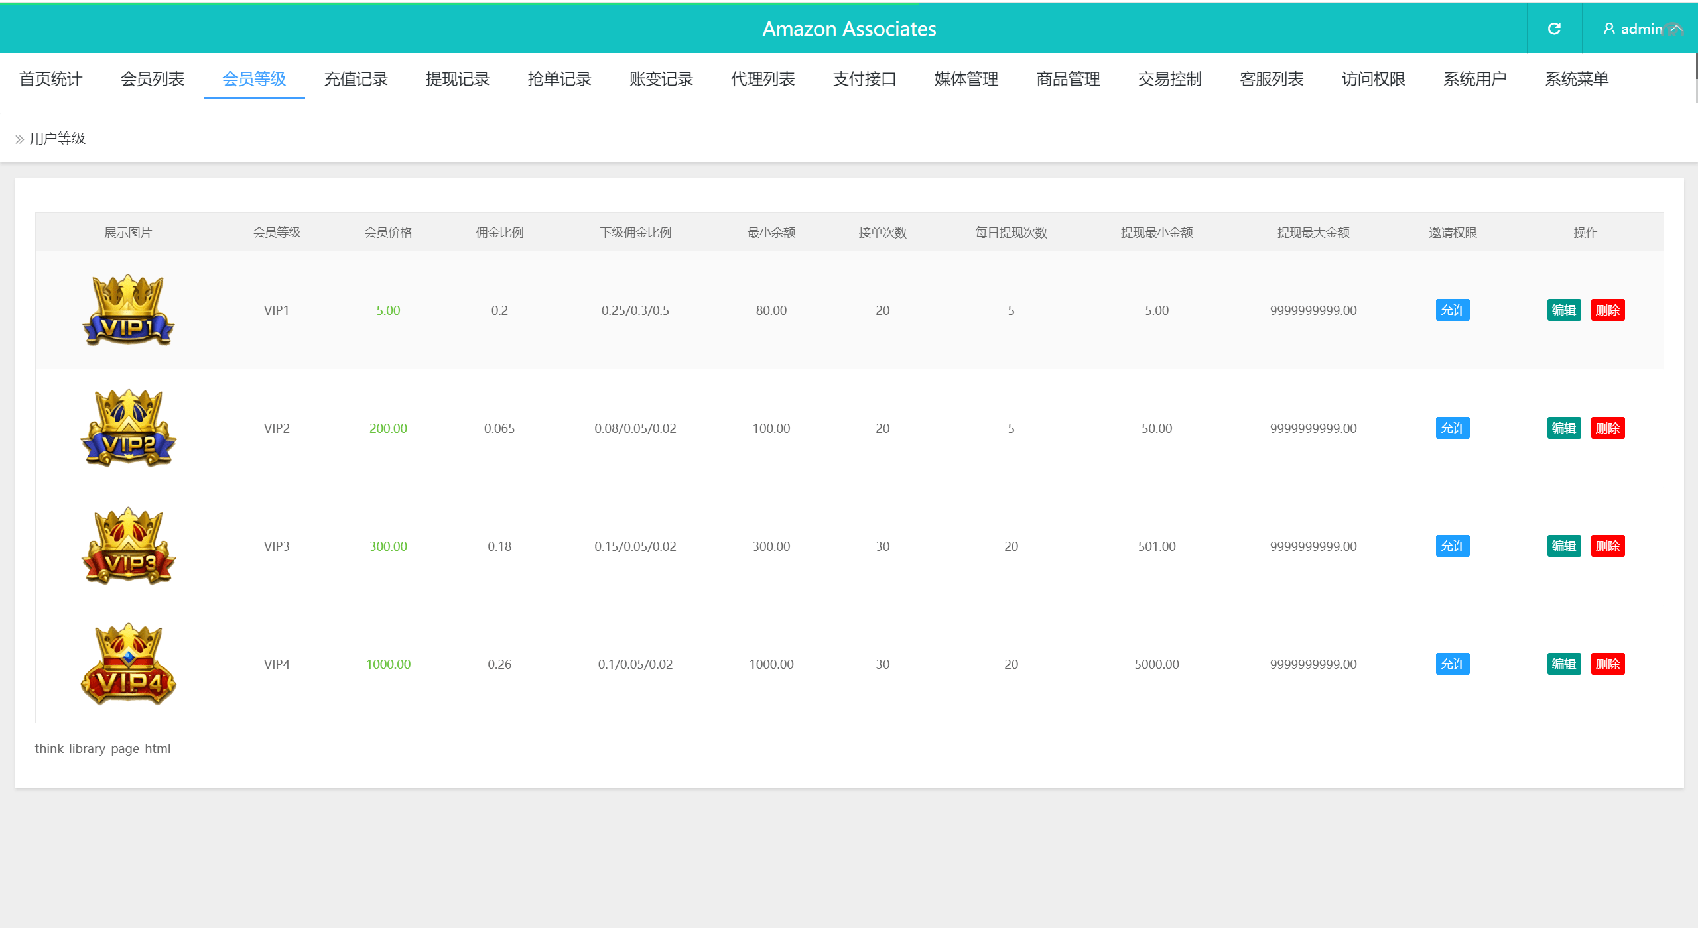Screen dimensions: 1698x928
Task: Click the VIP1 crown badge image
Action: point(128,310)
